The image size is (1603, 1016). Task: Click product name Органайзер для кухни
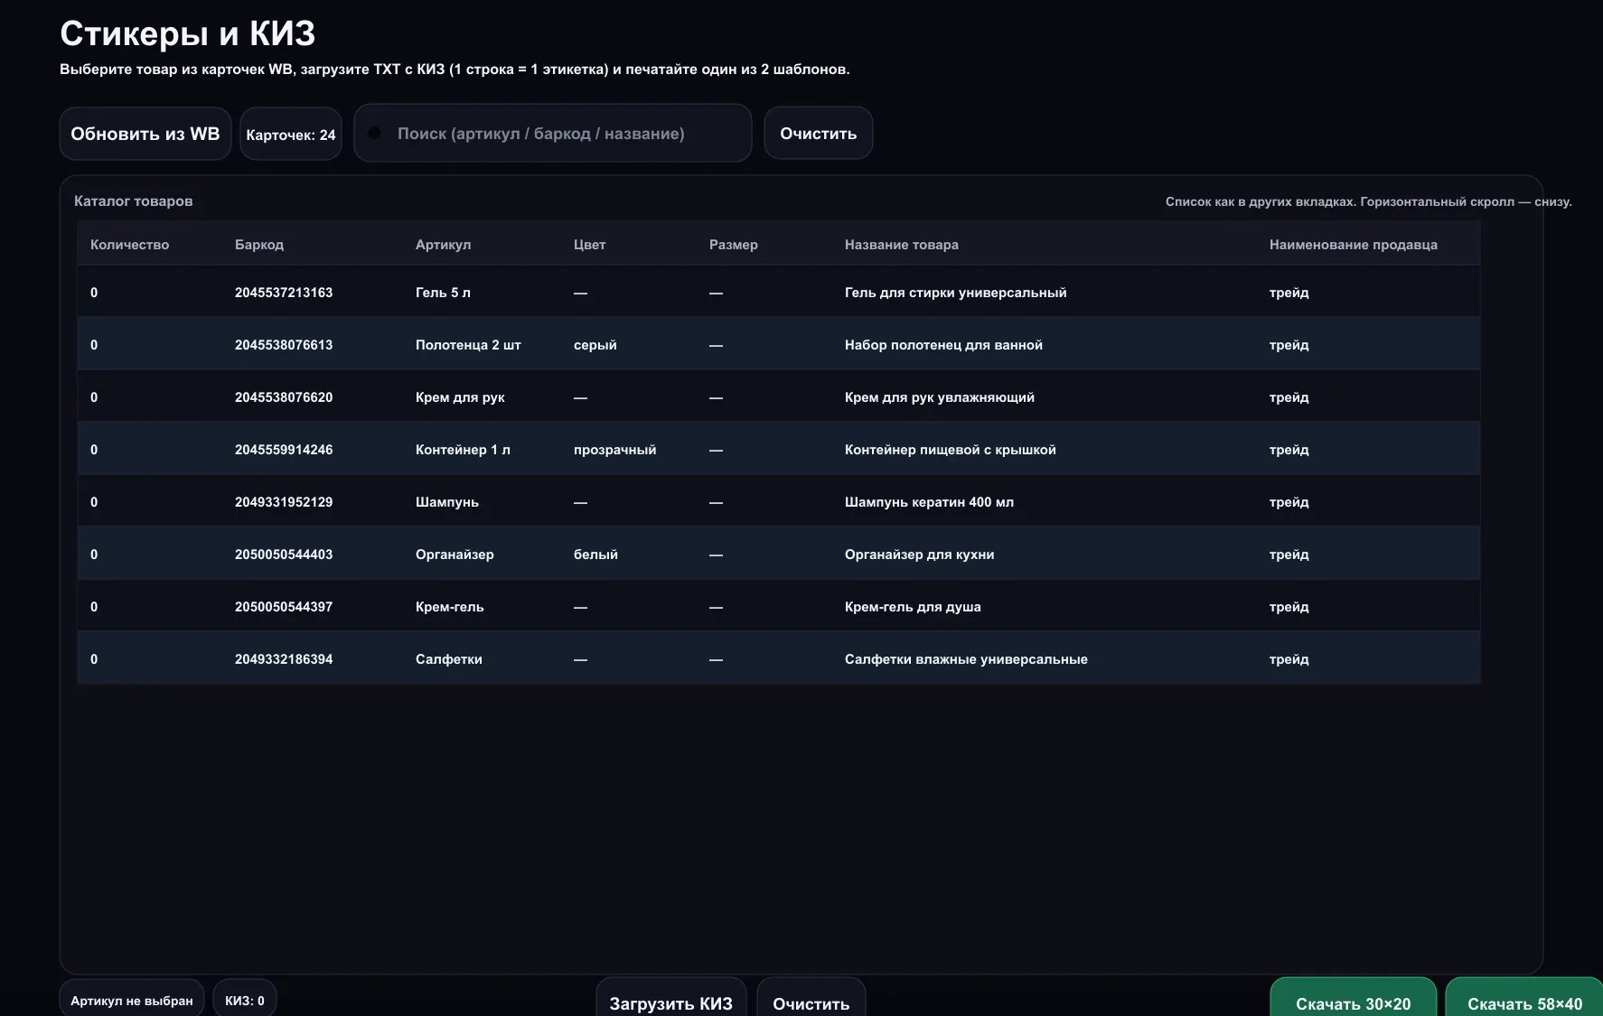[x=920, y=555]
